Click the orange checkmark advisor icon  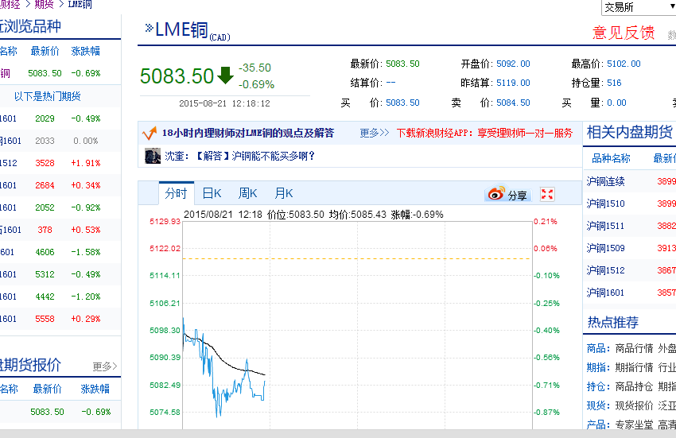pyautogui.click(x=150, y=134)
